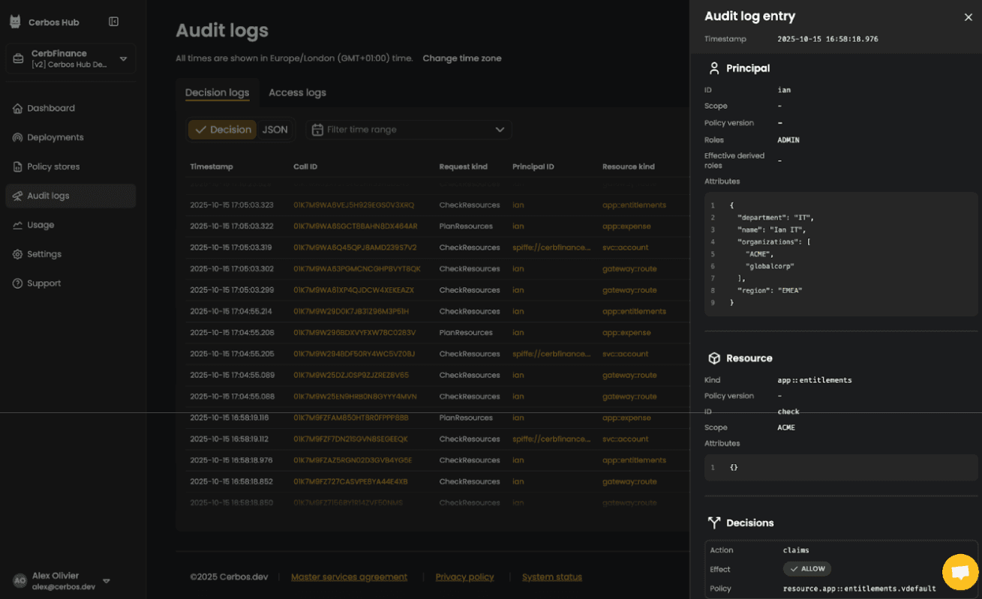Open the Filter time range dropdown
This screenshot has height=599, width=982.
(x=409, y=130)
